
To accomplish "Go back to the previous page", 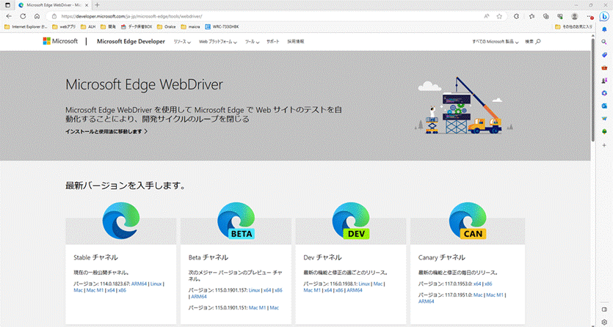I will (9, 16).
